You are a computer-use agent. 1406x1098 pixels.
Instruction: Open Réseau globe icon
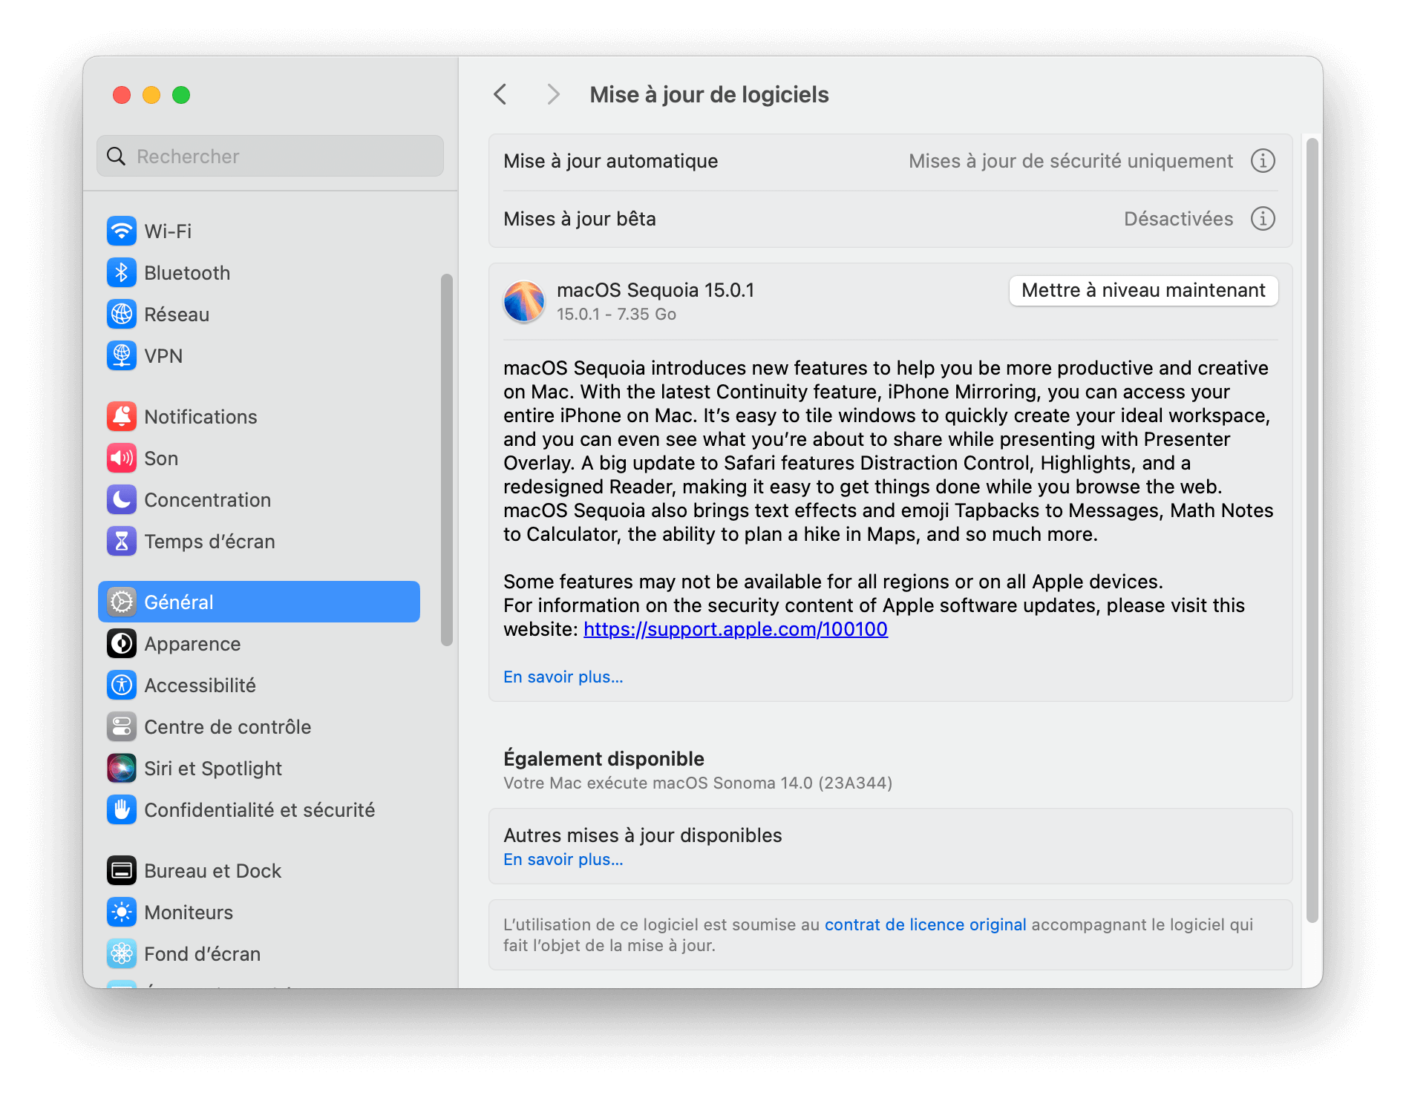[x=122, y=314]
